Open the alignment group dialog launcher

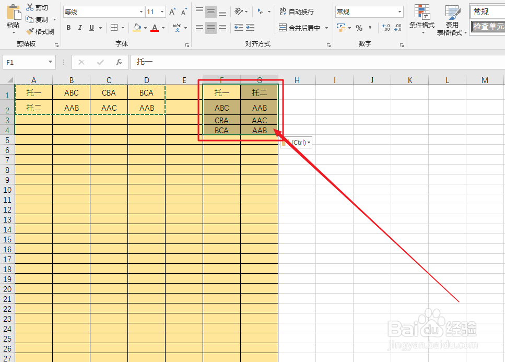click(x=328, y=45)
